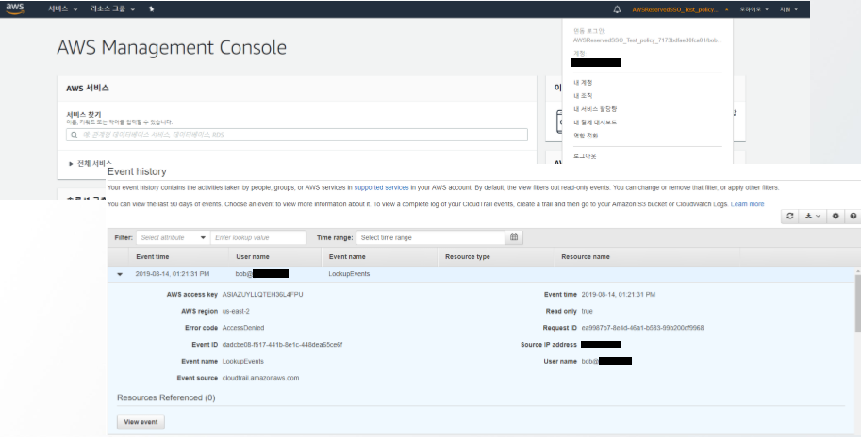Collapse the AWSReservedSSO_Test_policy account menu
Screen dimensions: 861x437
pos(680,9)
